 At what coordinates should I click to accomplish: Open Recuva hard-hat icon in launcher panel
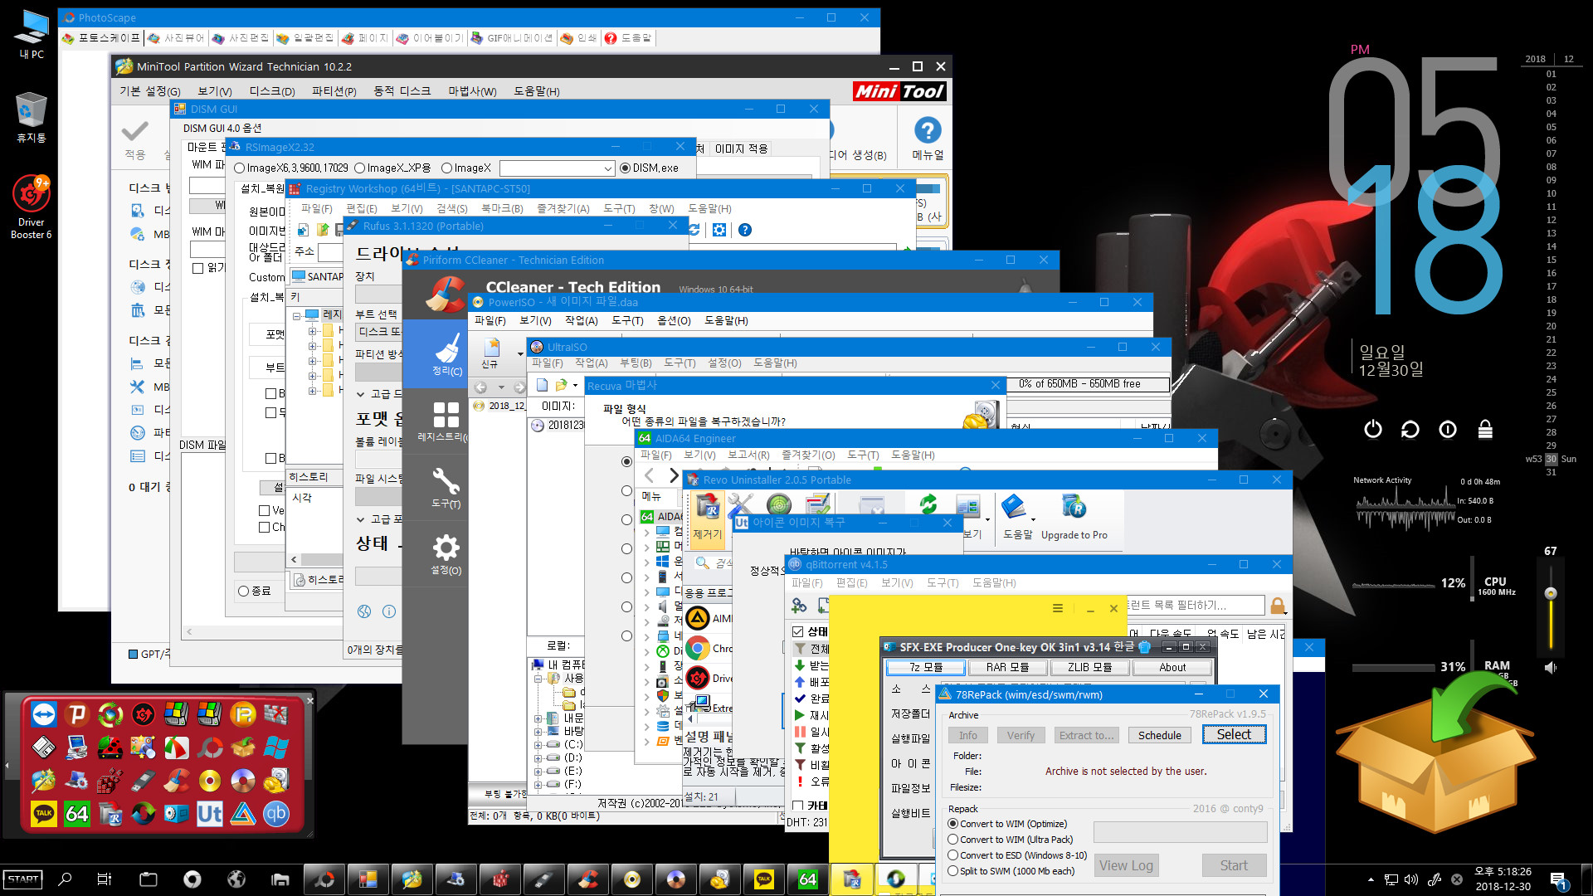[275, 781]
